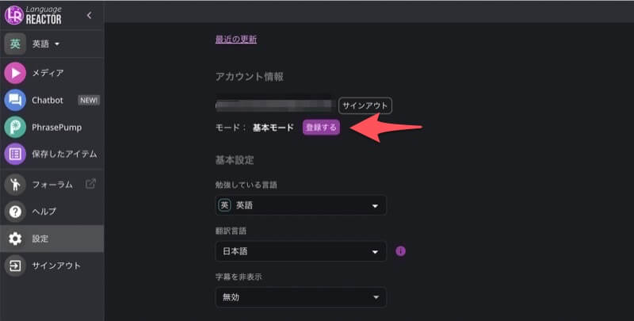Expand the 翻訳言語 dropdown
634x321 pixels.
[300, 252]
